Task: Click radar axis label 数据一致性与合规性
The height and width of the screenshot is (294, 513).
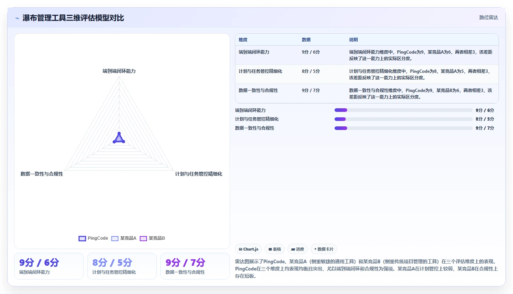Action: 42,174
